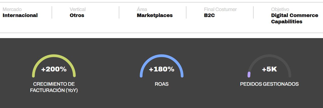Click the PEDIDOS GESTIONADOS label
The width and height of the screenshot is (323, 108).
click(269, 84)
